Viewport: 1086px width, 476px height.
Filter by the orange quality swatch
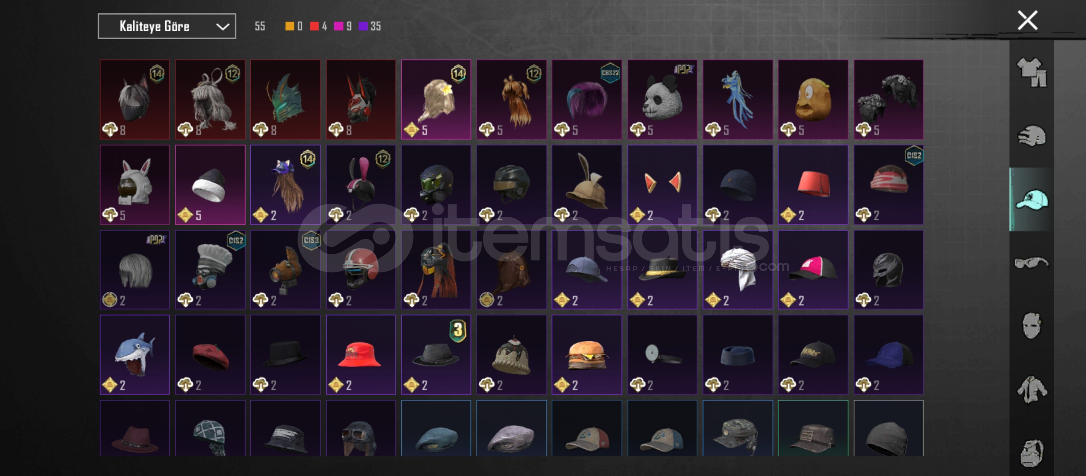click(x=290, y=26)
